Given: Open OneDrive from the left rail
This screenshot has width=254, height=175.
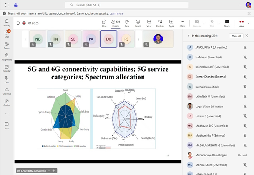Looking at the screenshot, I should click(x=7, y=91).
